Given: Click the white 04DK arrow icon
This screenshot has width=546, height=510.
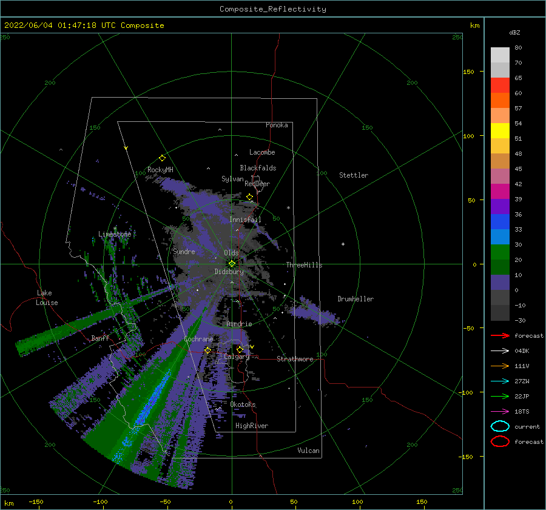Looking at the screenshot, I should 500,351.
